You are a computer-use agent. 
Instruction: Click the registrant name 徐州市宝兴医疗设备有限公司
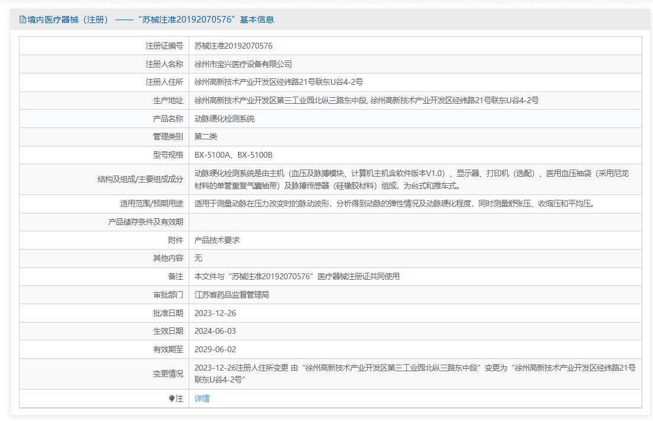click(243, 64)
